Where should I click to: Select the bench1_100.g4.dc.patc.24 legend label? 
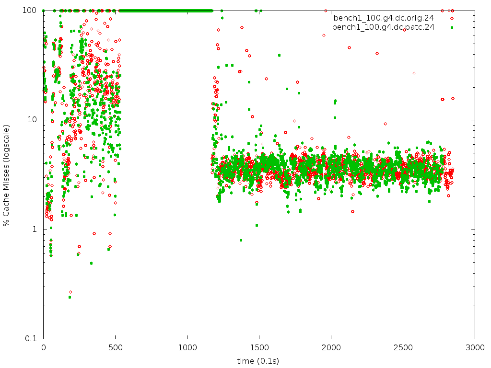tap(383, 27)
